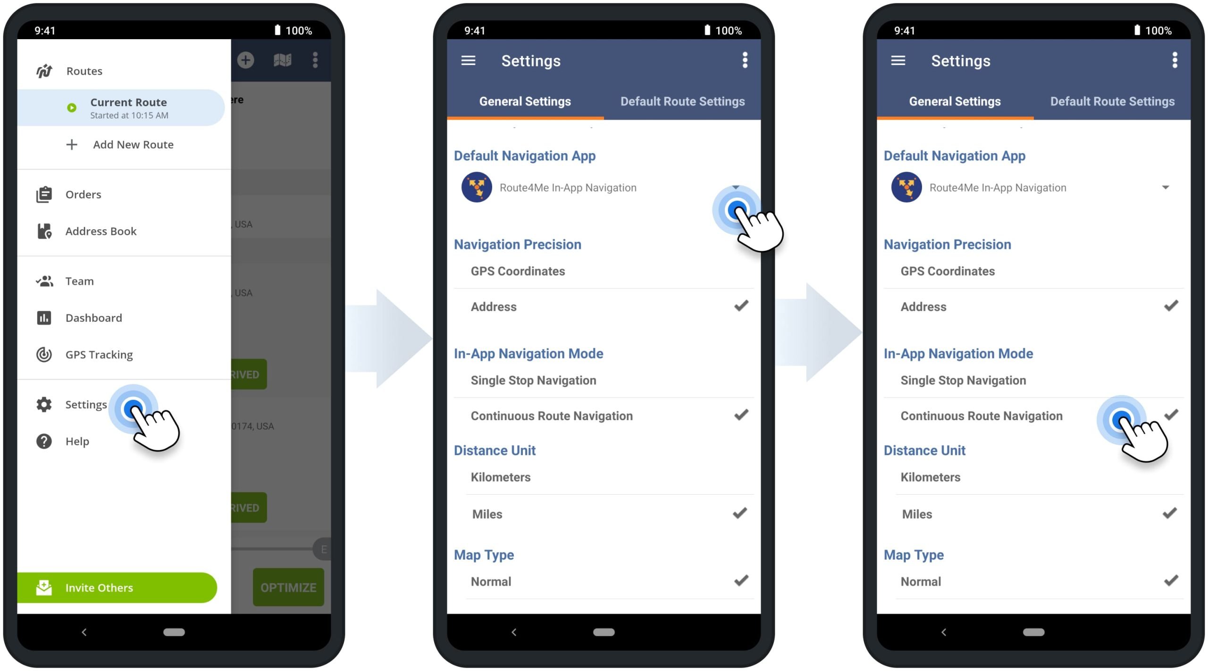Viewport: 1208px width, 671px height.
Task: Select the GPS Tracking icon
Action: pos(45,354)
